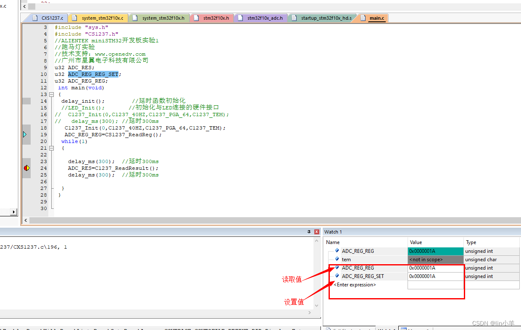Click the yellow execution arrow beside line 19

click(26, 135)
